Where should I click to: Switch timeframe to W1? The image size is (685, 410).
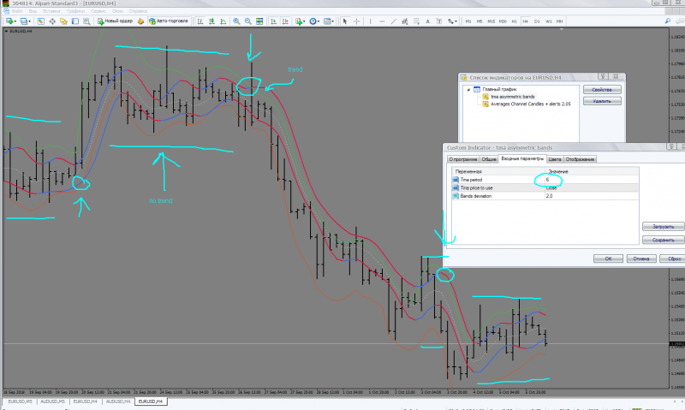pos(548,21)
